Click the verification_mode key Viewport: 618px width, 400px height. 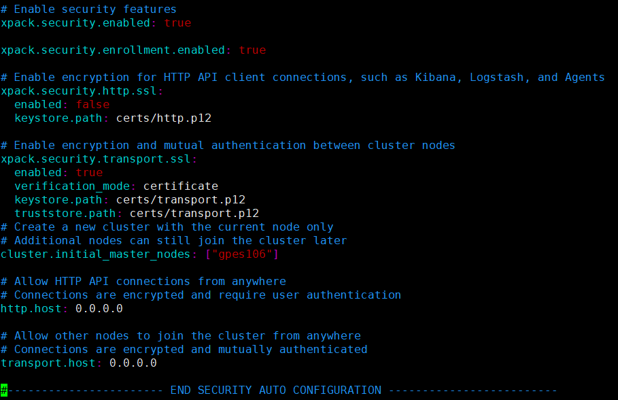(72, 186)
